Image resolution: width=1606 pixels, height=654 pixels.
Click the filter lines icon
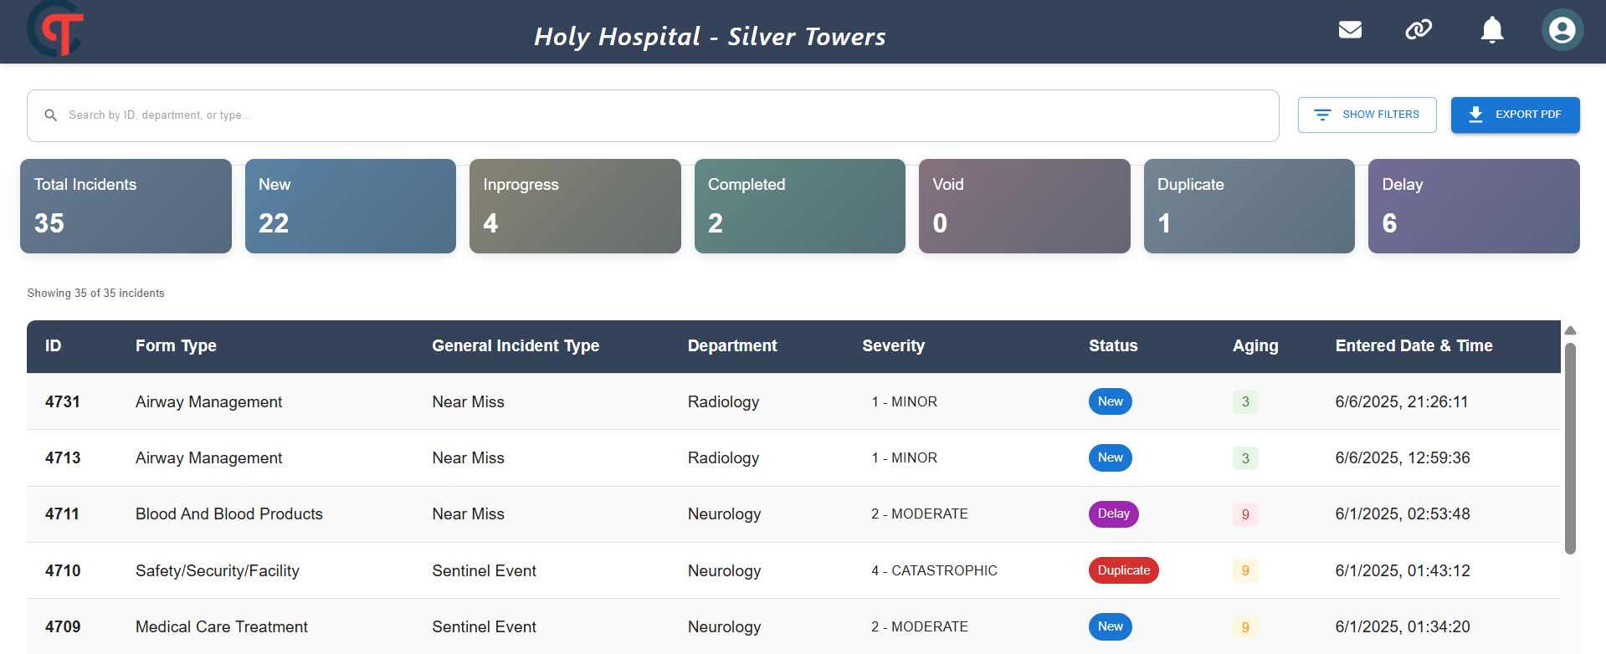(x=1322, y=115)
